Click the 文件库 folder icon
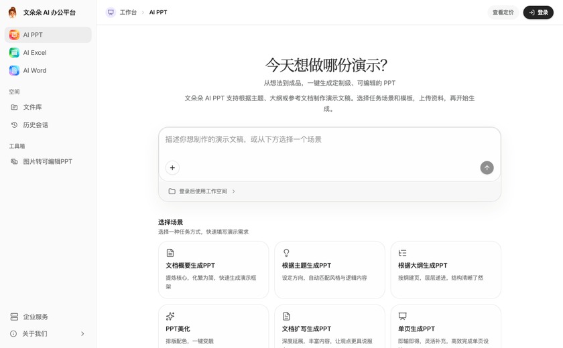 pos(14,107)
